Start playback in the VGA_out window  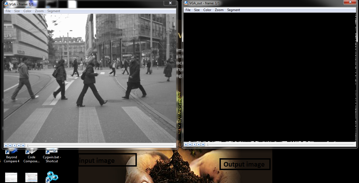pyautogui.click(x=194, y=145)
